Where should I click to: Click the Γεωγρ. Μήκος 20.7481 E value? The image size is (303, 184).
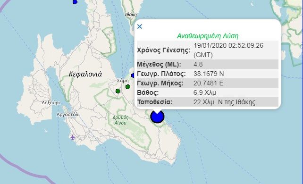pos(208,83)
